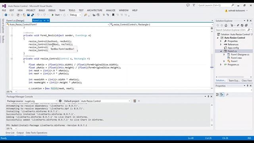This screenshot has height=143, width=254.
Task: Toggle a bookmark with the bookmark icon
Action: (113, 15)
